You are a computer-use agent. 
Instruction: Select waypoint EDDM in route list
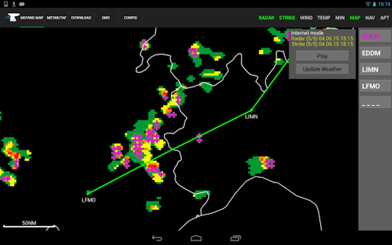(375, 53)
